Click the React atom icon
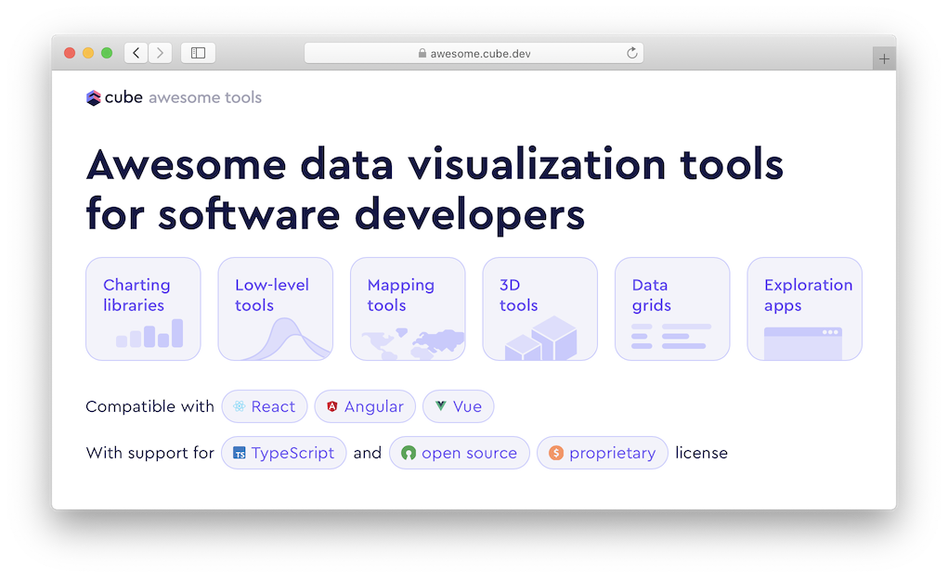The image size is (948, 578). [240, 406]
